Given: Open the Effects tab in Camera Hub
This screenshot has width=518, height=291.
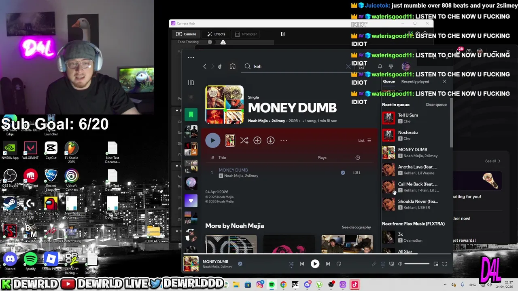Looking at the screenshot, I should pyautogui.click(x=216, y=34).
